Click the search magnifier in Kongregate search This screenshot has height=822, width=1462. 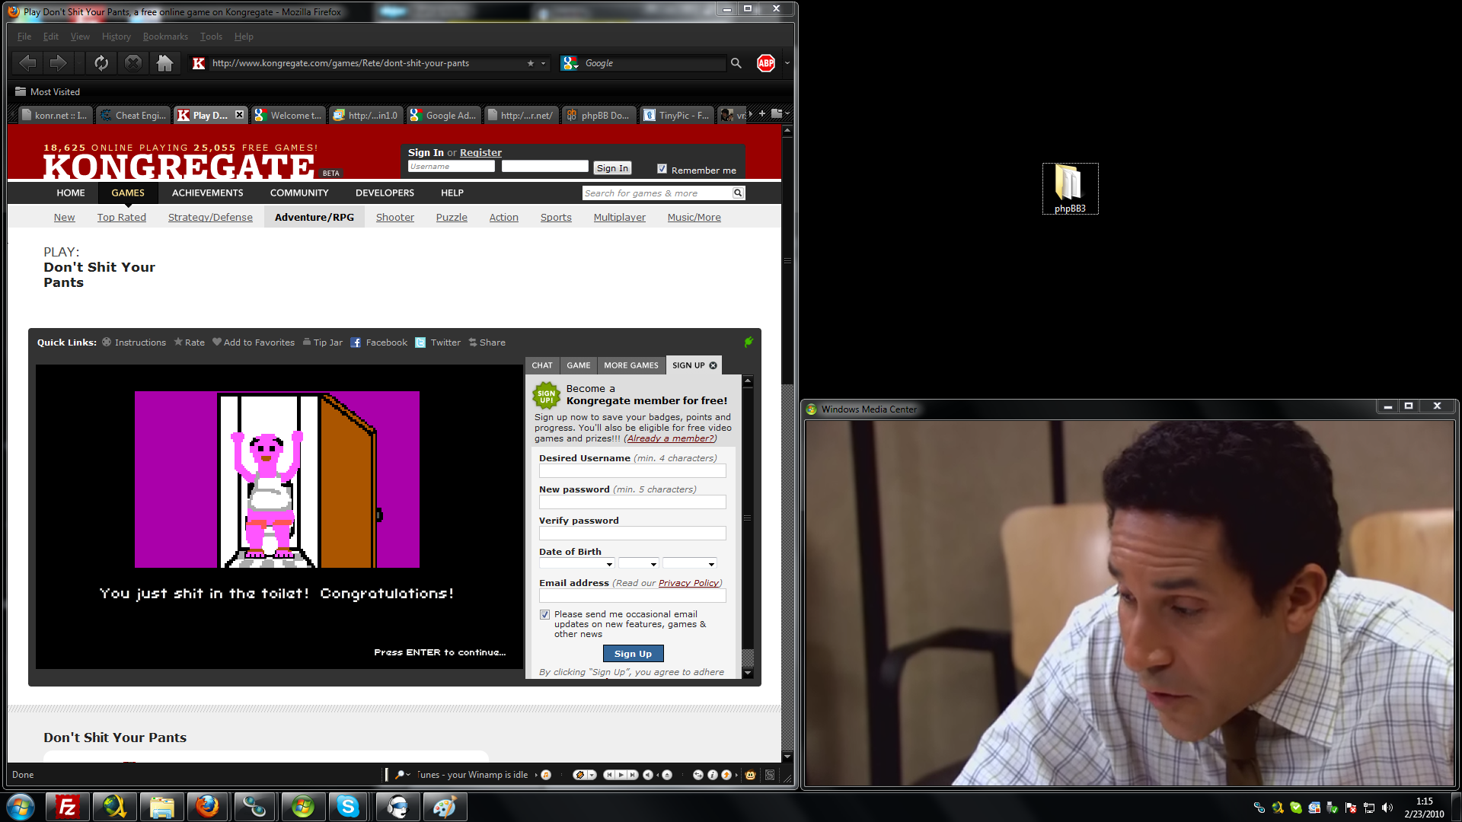click(737, 193)
